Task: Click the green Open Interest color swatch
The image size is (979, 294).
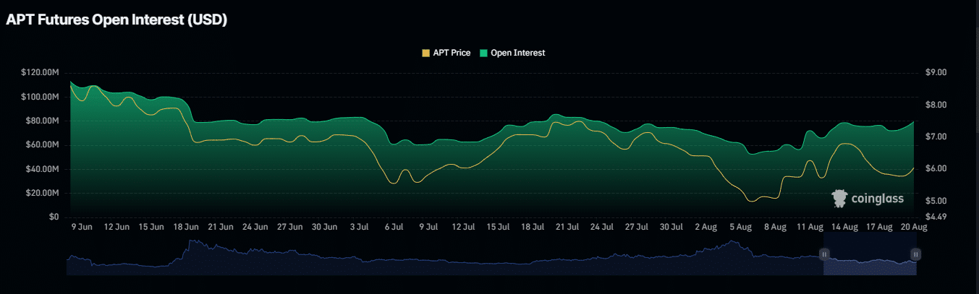Action: (483, 53)
